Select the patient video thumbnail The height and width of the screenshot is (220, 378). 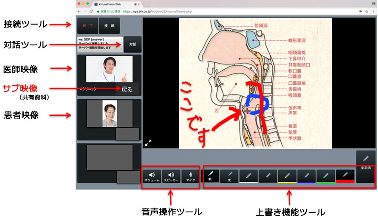click(110, 114)
